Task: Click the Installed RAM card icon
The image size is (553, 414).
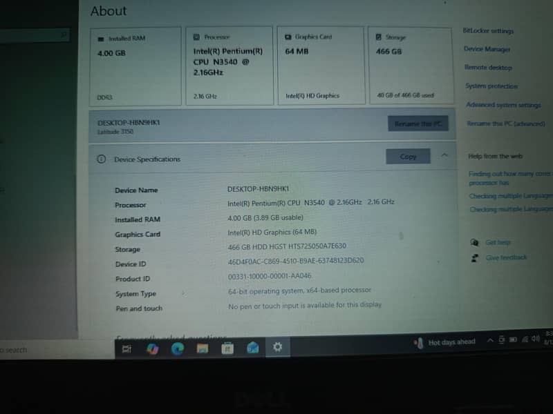Action: pyautogui.click(x=101, y=39)
